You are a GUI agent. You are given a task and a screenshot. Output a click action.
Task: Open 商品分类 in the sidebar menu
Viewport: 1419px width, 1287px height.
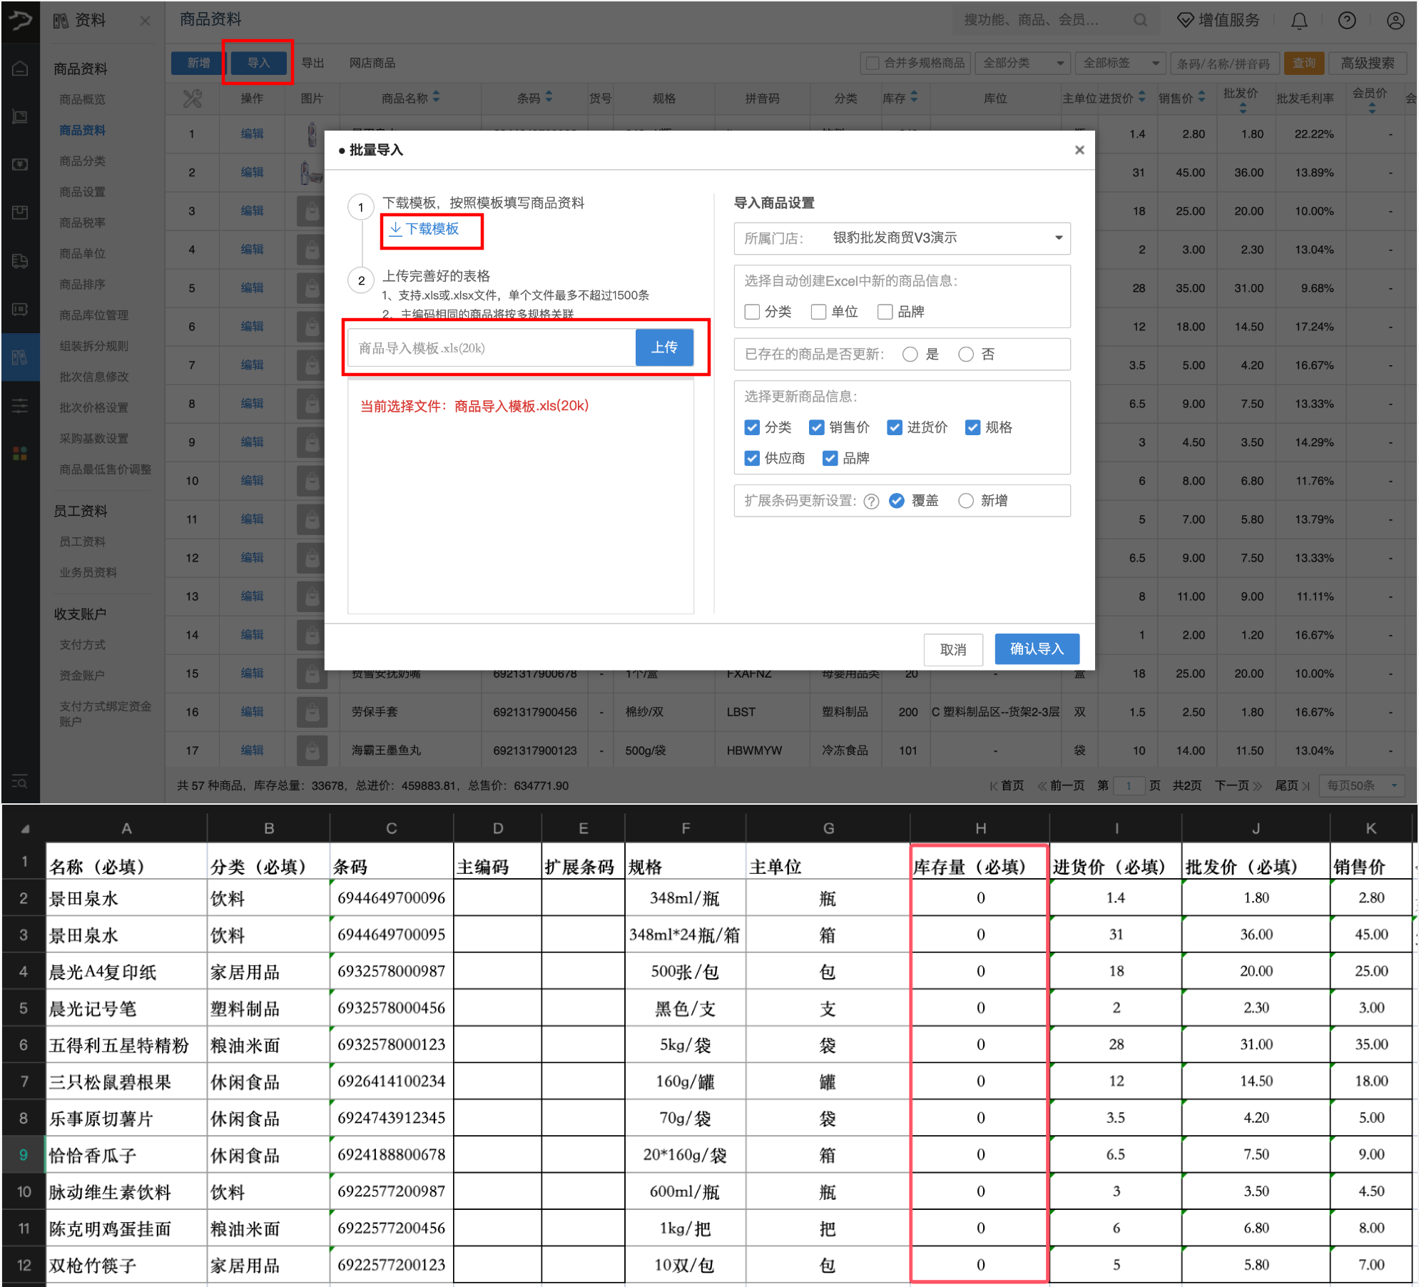(83, 161)
